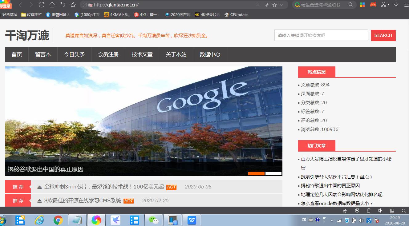This screenshot has width=409, height=226.
Task: Select the white slider indicator on banner
Action: [273, 174]
